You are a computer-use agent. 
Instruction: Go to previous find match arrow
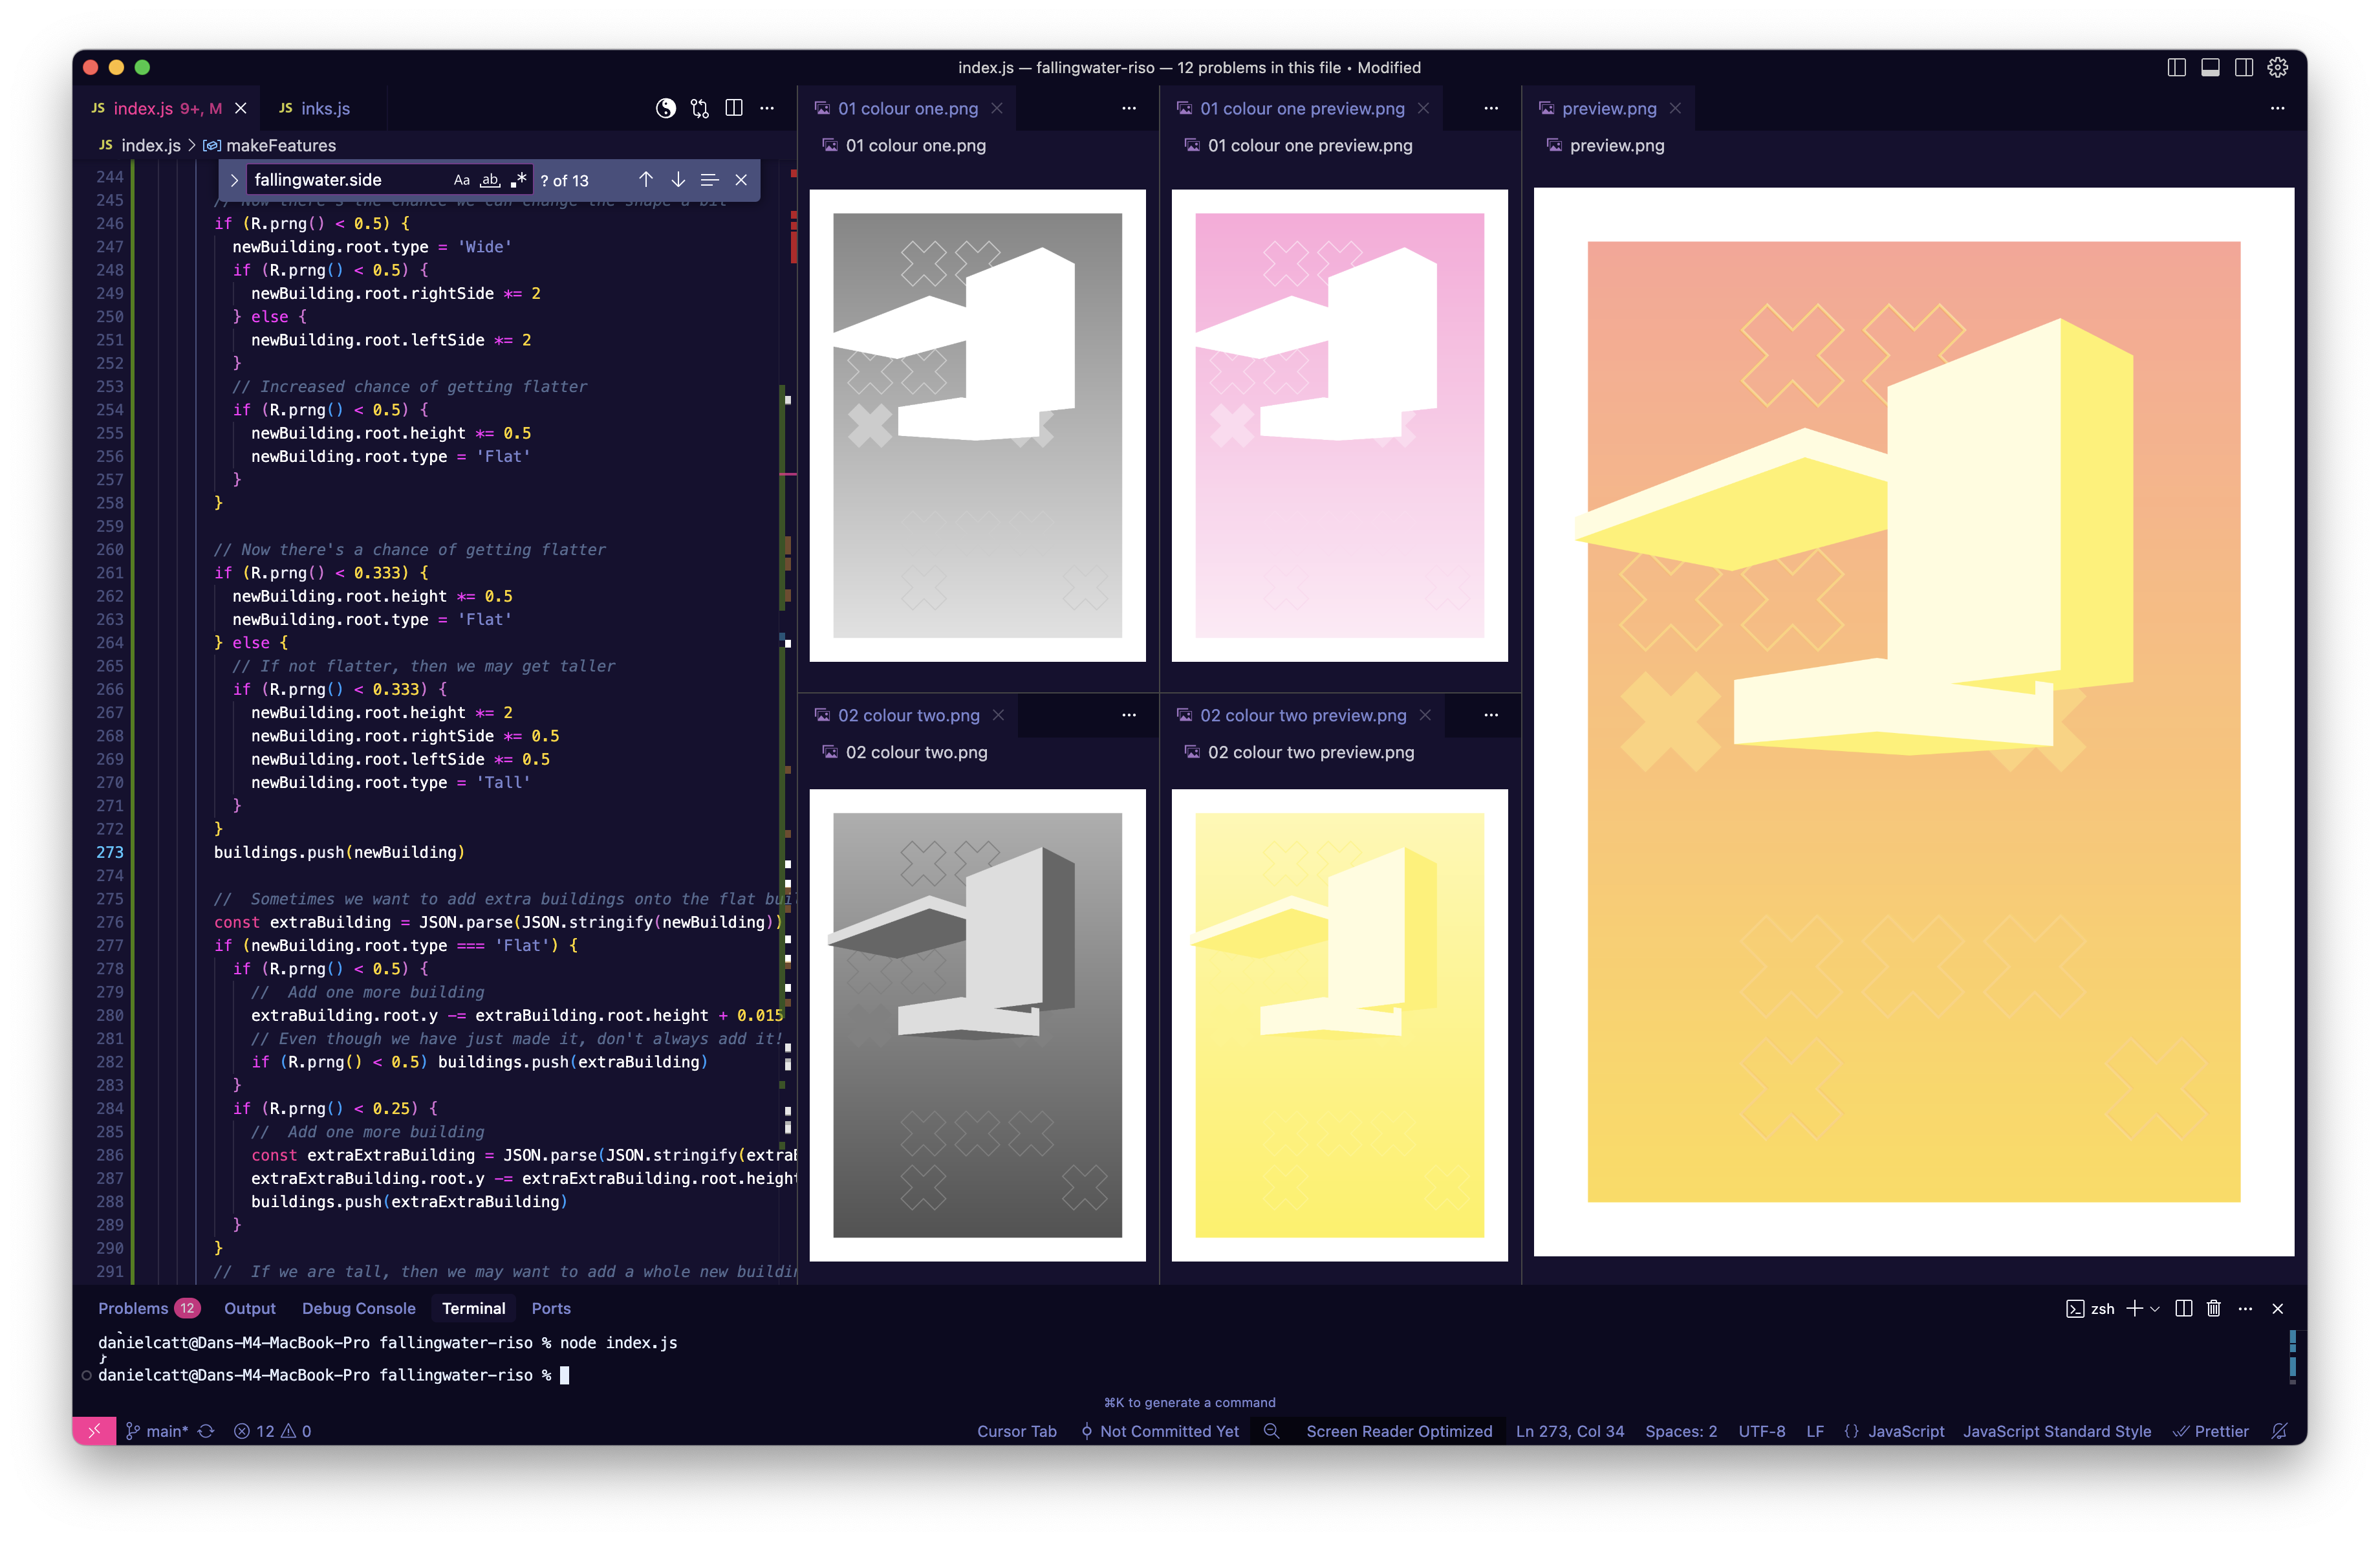(x=646, y=180)
